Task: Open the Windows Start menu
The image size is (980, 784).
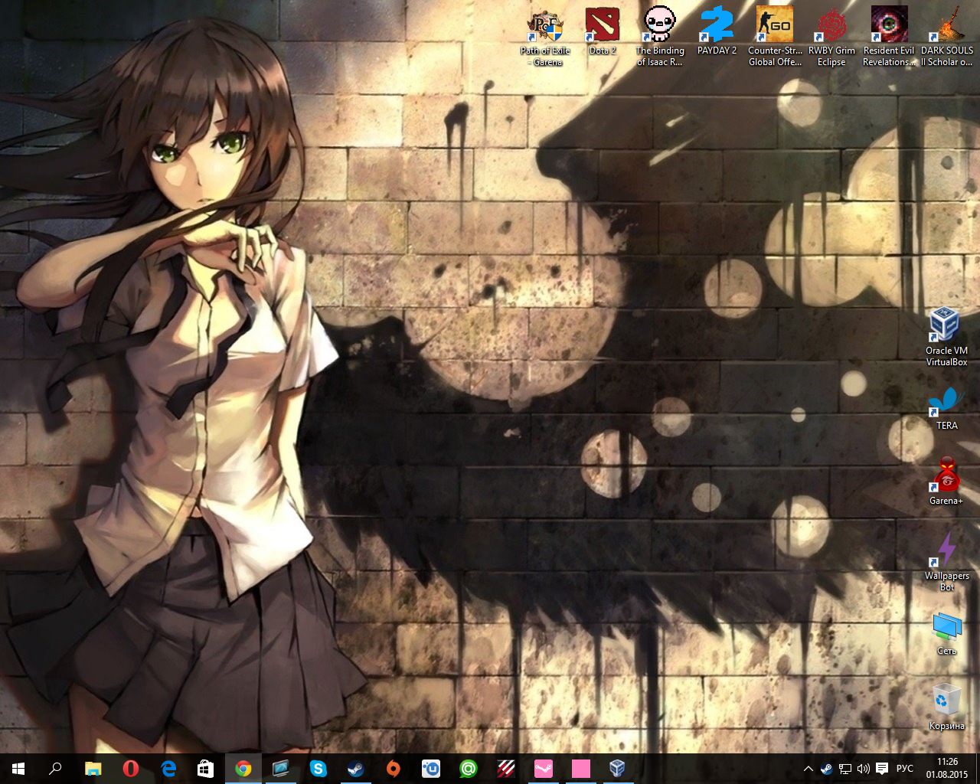Action: click(x=18, y=769)
